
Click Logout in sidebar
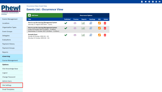pos(11,73)
